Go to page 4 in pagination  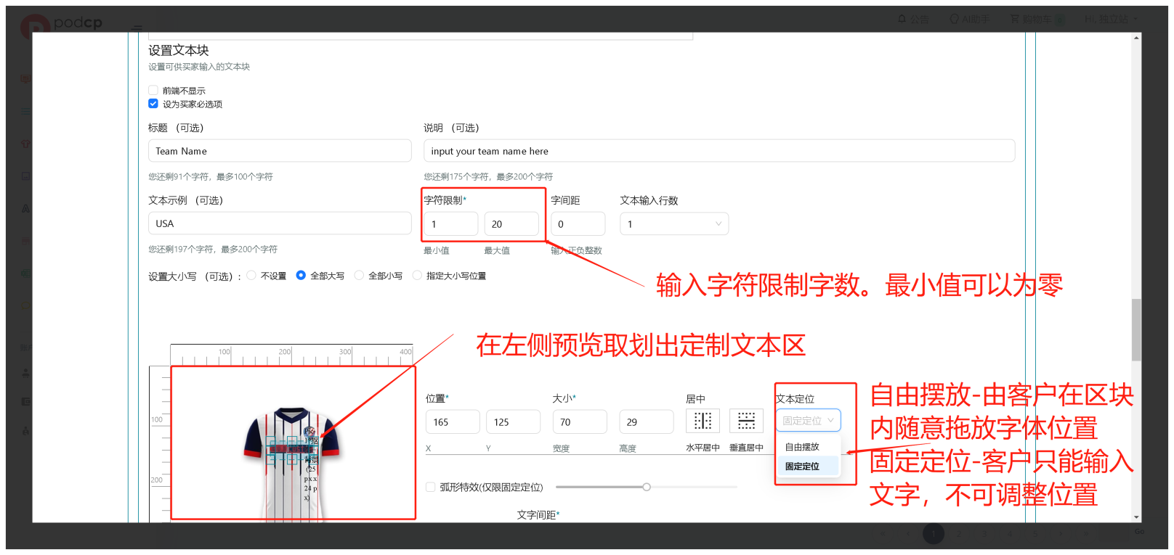coord(1010,533)
